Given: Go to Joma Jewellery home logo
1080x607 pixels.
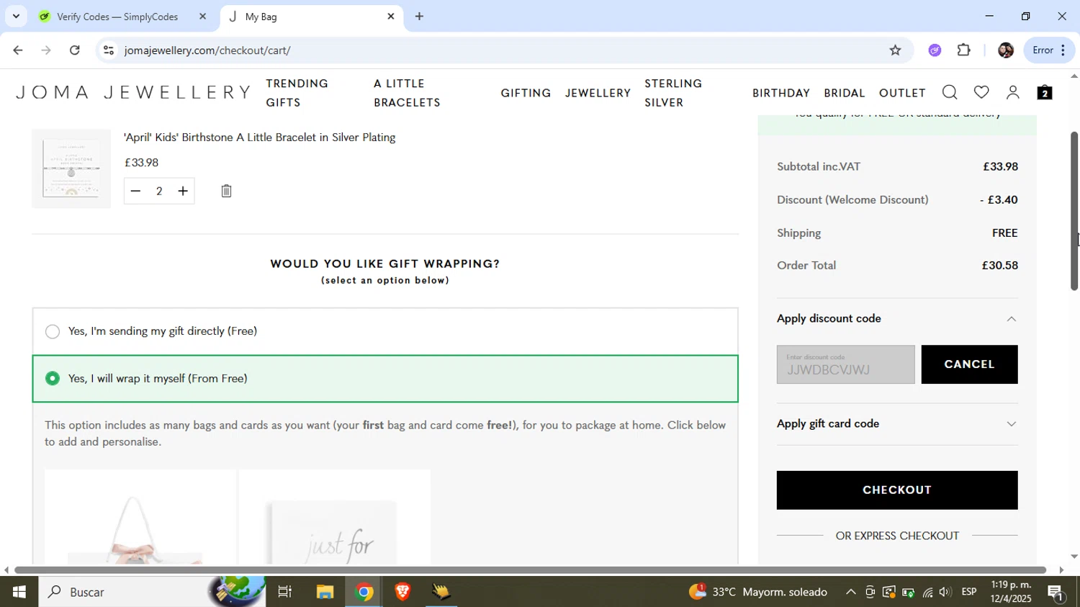Looking at the screenshot, I should pos(134,92).
